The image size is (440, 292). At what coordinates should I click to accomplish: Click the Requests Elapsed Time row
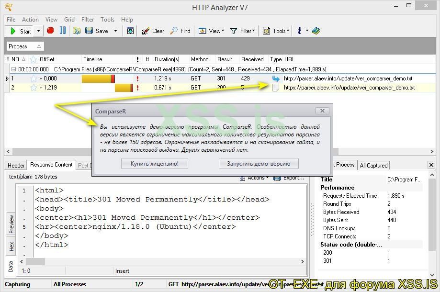click(371, 196)
